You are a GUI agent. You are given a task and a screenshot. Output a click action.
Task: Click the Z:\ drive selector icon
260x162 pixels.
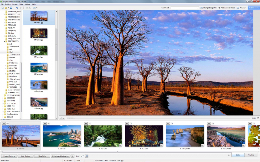point(28,8)
